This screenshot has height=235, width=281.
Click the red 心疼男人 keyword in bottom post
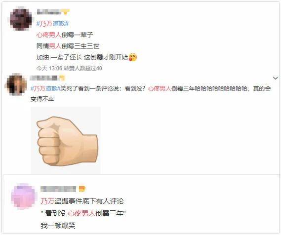[x=81, y=213]
